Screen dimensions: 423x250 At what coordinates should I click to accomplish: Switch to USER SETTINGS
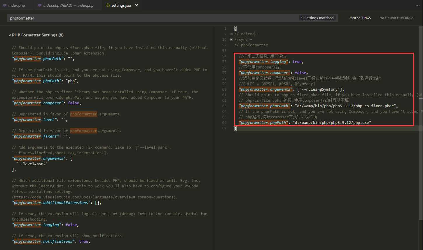click(359, 18)
